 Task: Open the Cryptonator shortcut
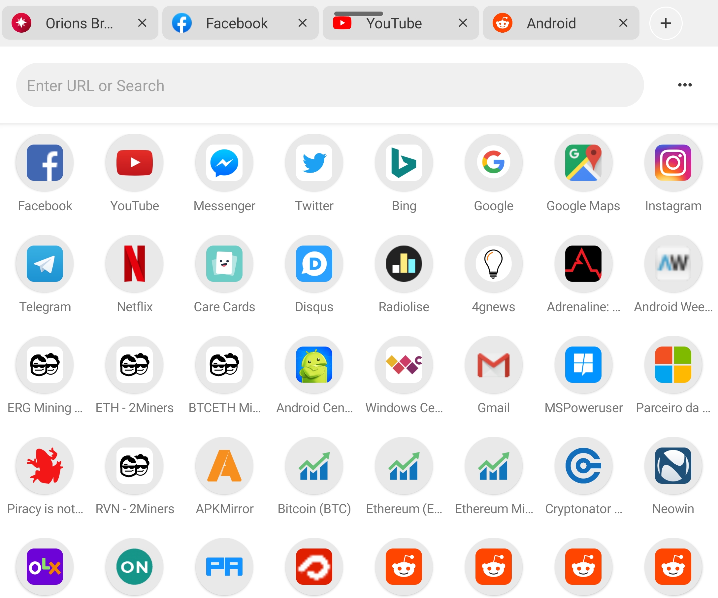583,466
